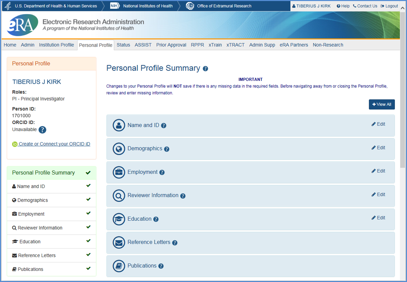Click the vertical page scrollbar

pyautogui.click(x=403, y=101)
